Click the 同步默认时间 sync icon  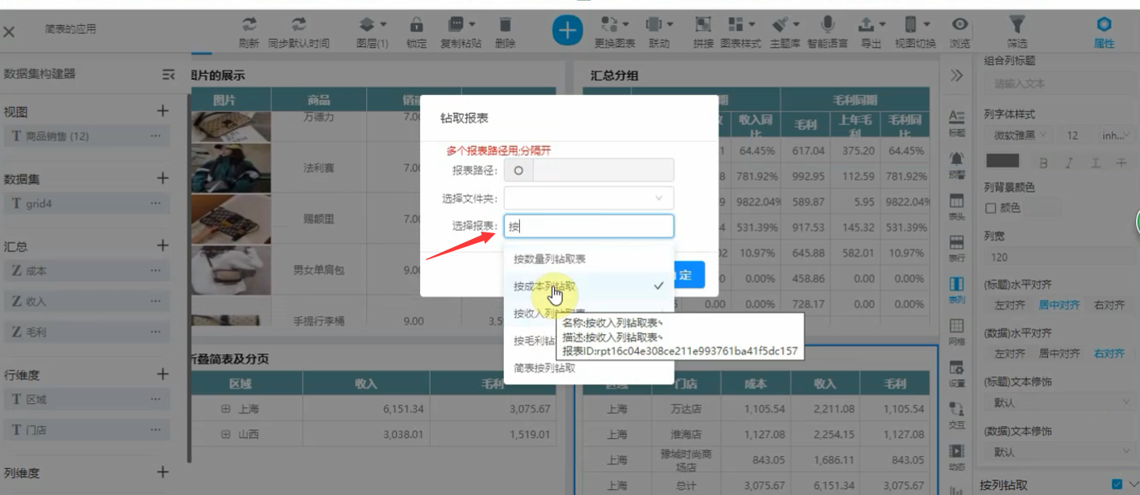(299, 24)
